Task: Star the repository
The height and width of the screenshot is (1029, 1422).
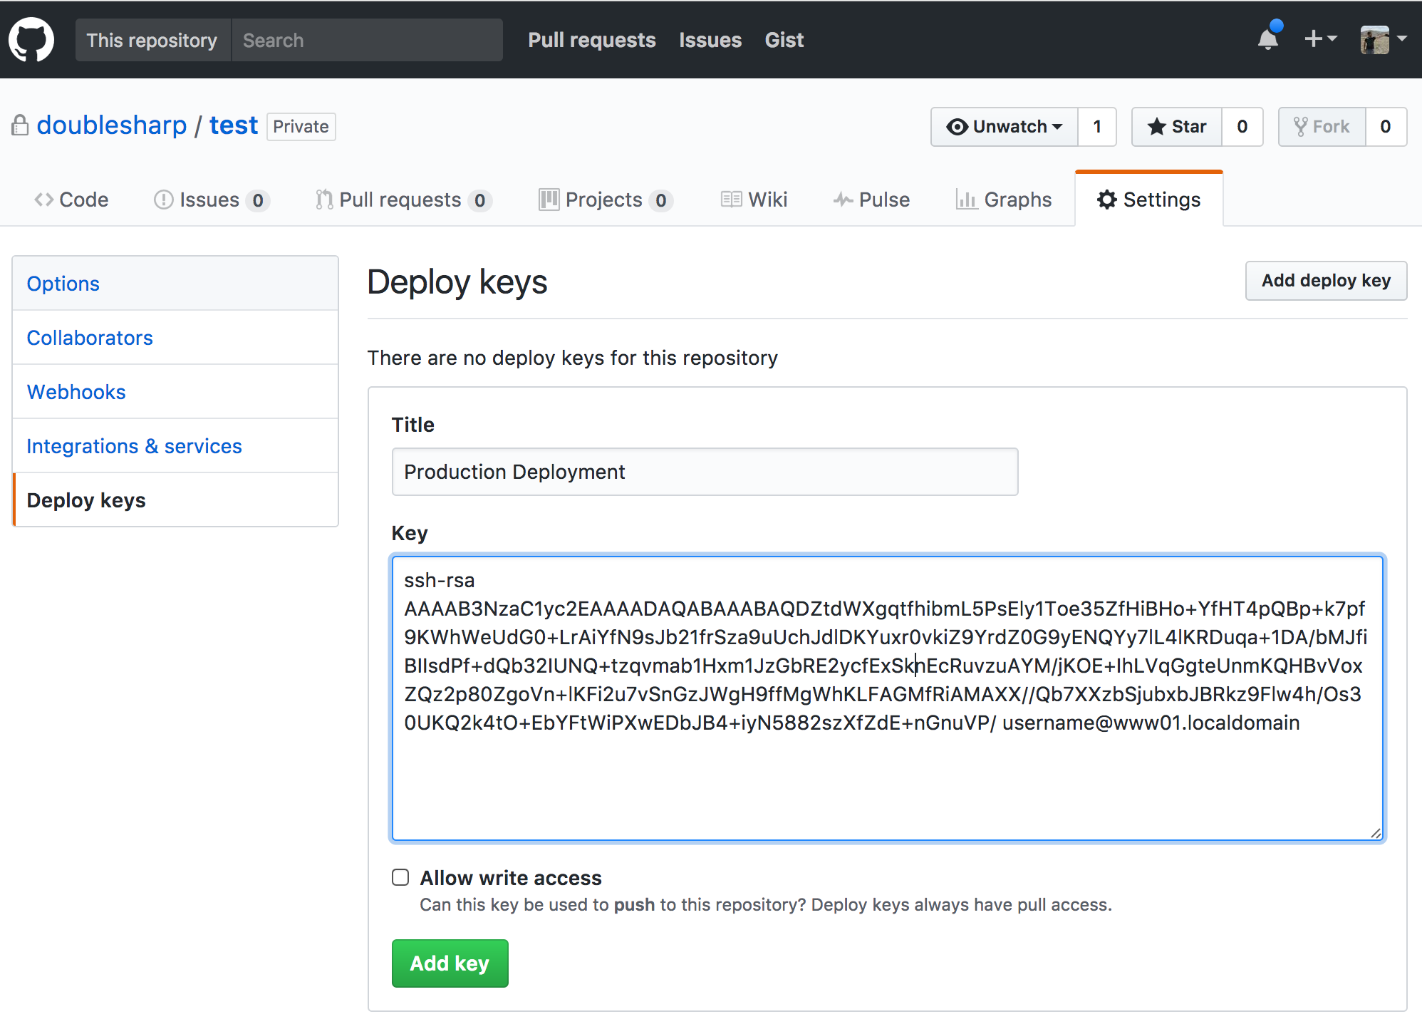Action: (x=1177, y=127)
